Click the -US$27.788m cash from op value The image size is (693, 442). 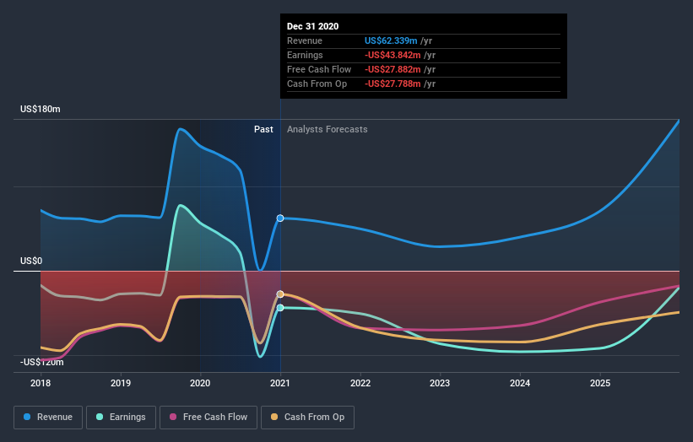(x=393, y=84)
